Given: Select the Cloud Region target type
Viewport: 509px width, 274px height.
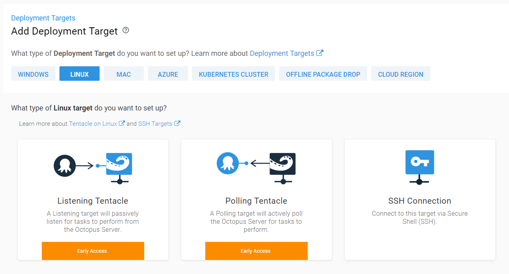Looking at the screenshot, I should click(x=401, y=74).
